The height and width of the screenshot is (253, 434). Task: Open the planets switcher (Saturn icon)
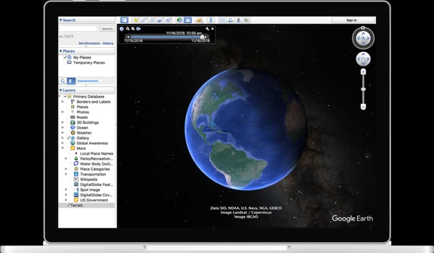coord(199,20)
